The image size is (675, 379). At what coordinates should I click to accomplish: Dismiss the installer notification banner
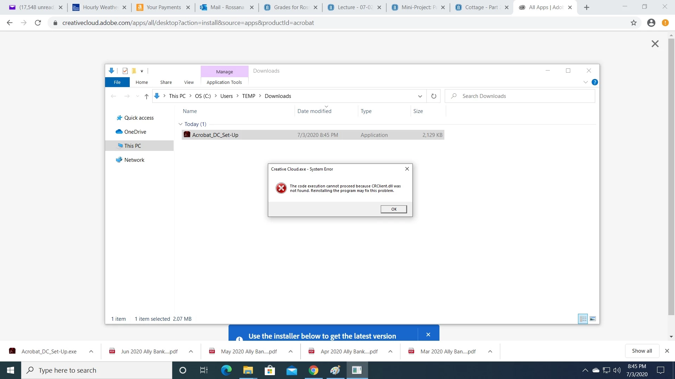(428, 334)
